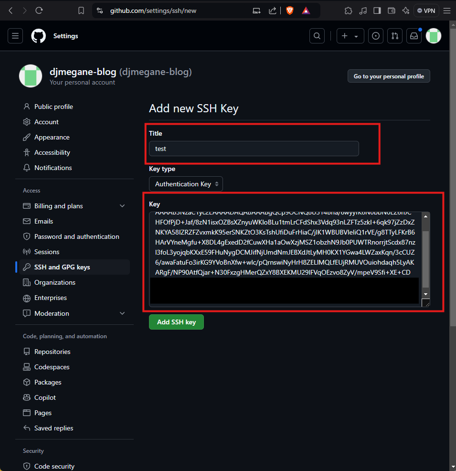Open the Pull requests icon in header
This screenshot has width=456, height=471.
394,36
